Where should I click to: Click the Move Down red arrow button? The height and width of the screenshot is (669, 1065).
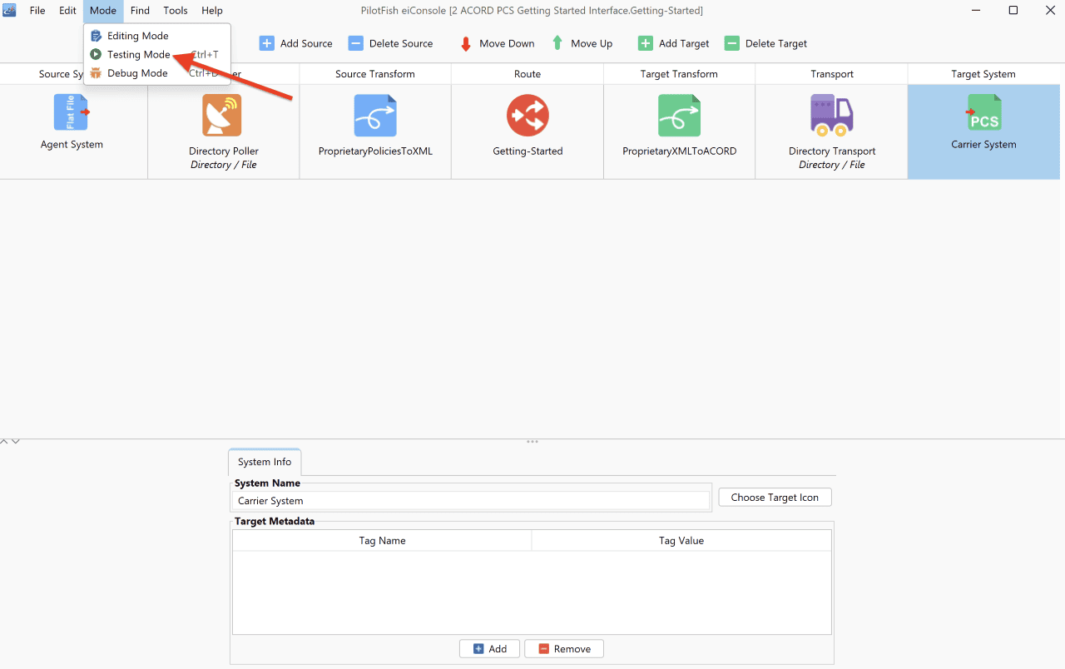point(497,43)
